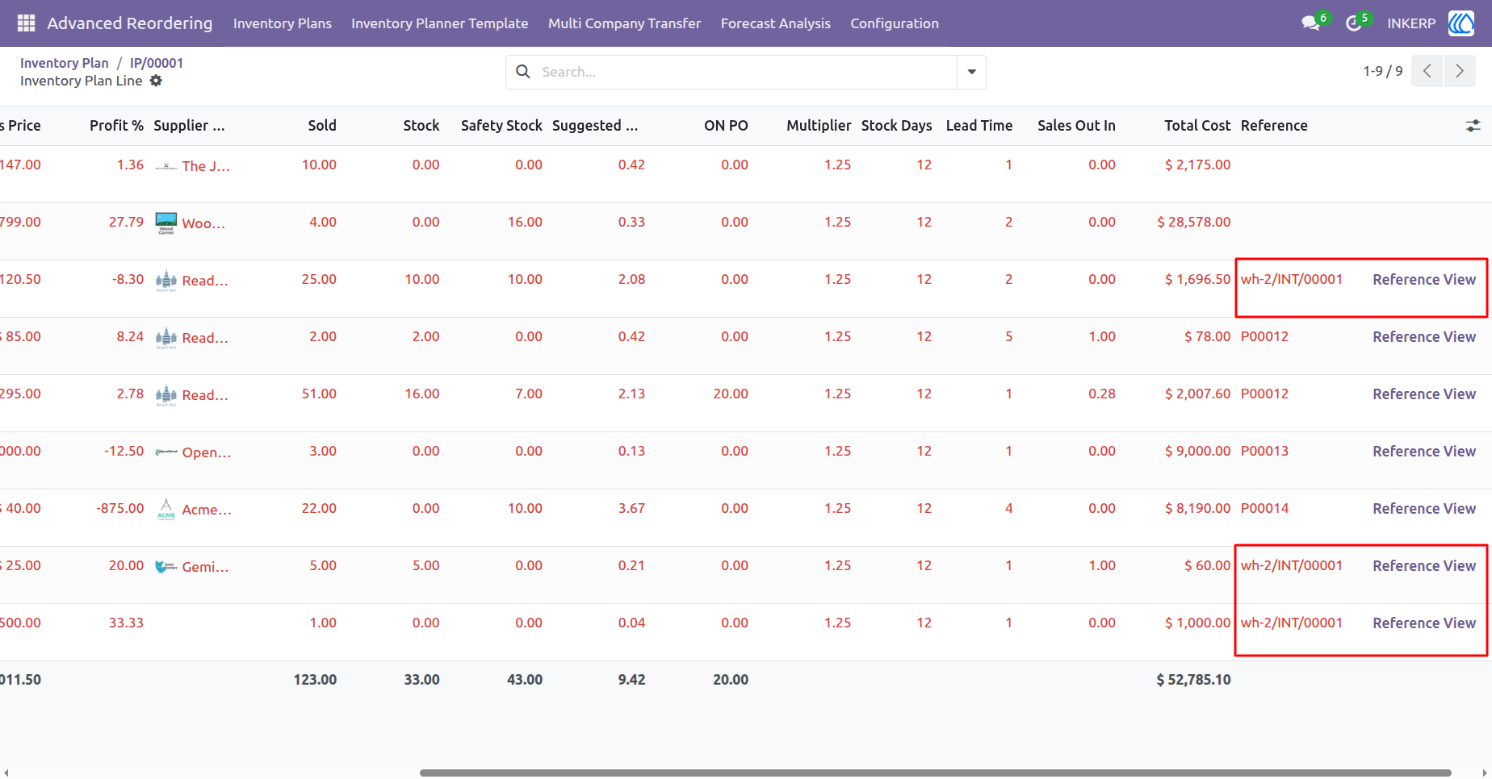Open the IP/00001 breadcrumb link
The height and width of the screenshot is (779, 1492).
click(x=157, y=63)
